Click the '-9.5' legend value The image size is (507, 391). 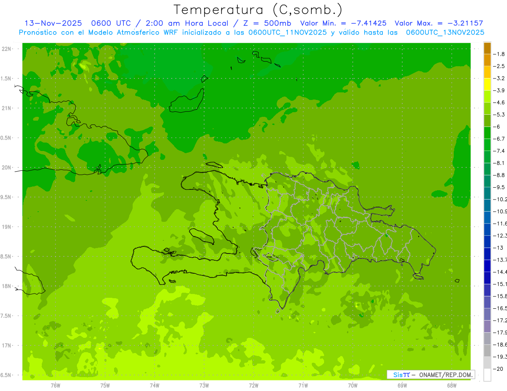tap(499, 187)
